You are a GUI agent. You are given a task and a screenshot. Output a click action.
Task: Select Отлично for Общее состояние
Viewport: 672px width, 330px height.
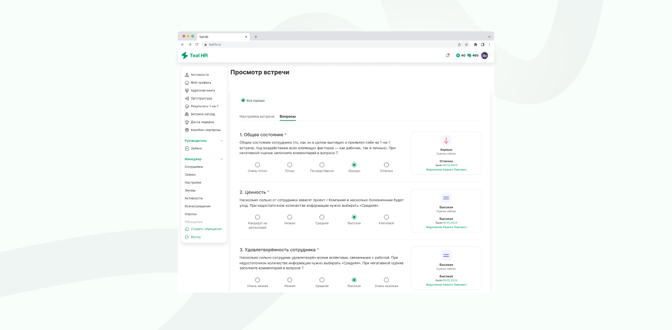386,164
